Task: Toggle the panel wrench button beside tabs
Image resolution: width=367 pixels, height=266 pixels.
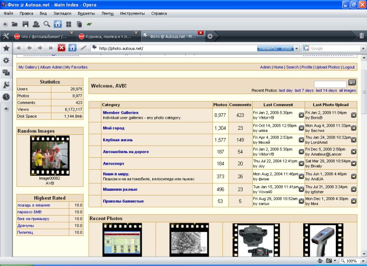Action: 6,36
